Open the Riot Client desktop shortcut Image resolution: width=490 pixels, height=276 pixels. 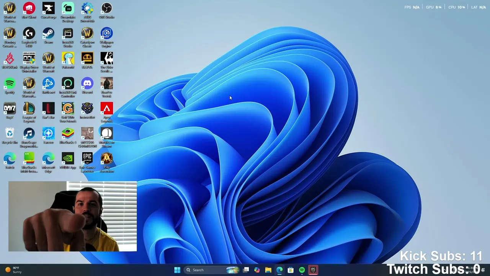click(x=29, y=11)
